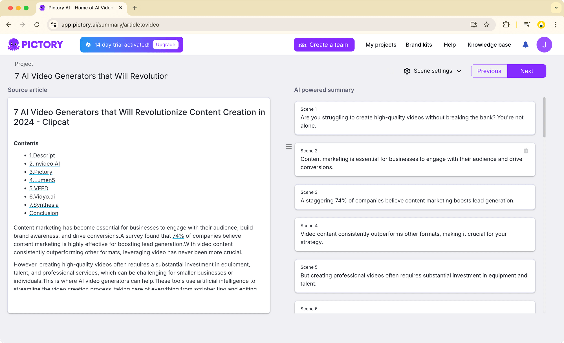The image size is (564, 343).
Task: Click the article title about 7 AI Video Generators
Action: 139,117
